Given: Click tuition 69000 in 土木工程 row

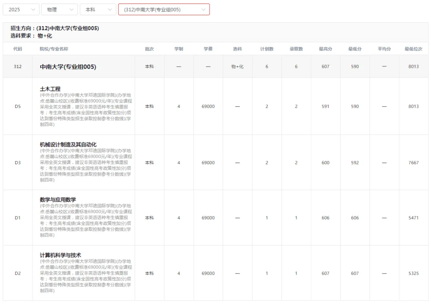Looking at the screenshot, I should [x=208, y=106].
